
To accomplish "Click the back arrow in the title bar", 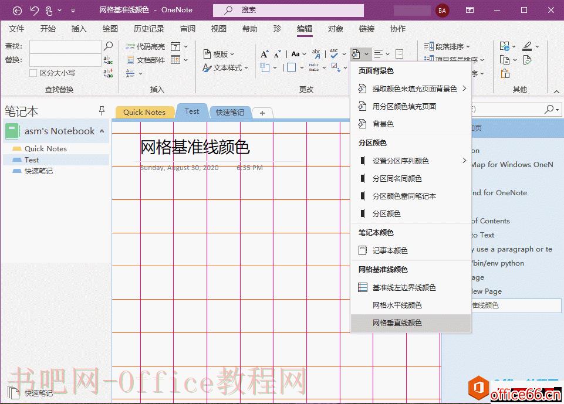I will pos(17,11).
